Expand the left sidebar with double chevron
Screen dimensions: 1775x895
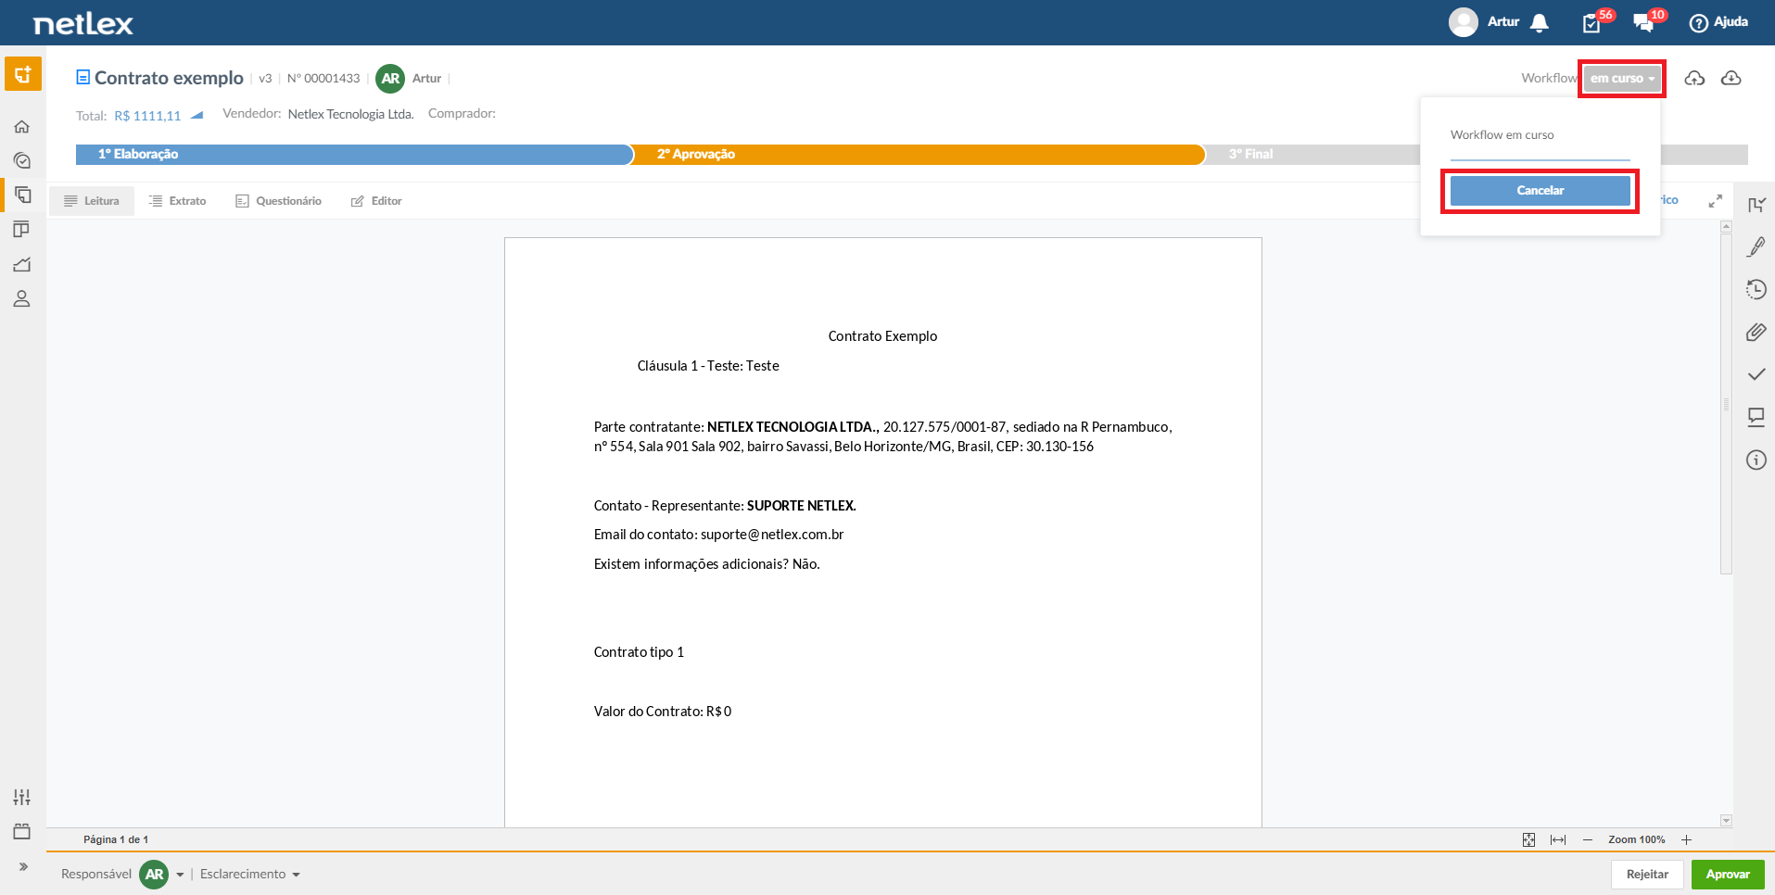click(23, 867)
